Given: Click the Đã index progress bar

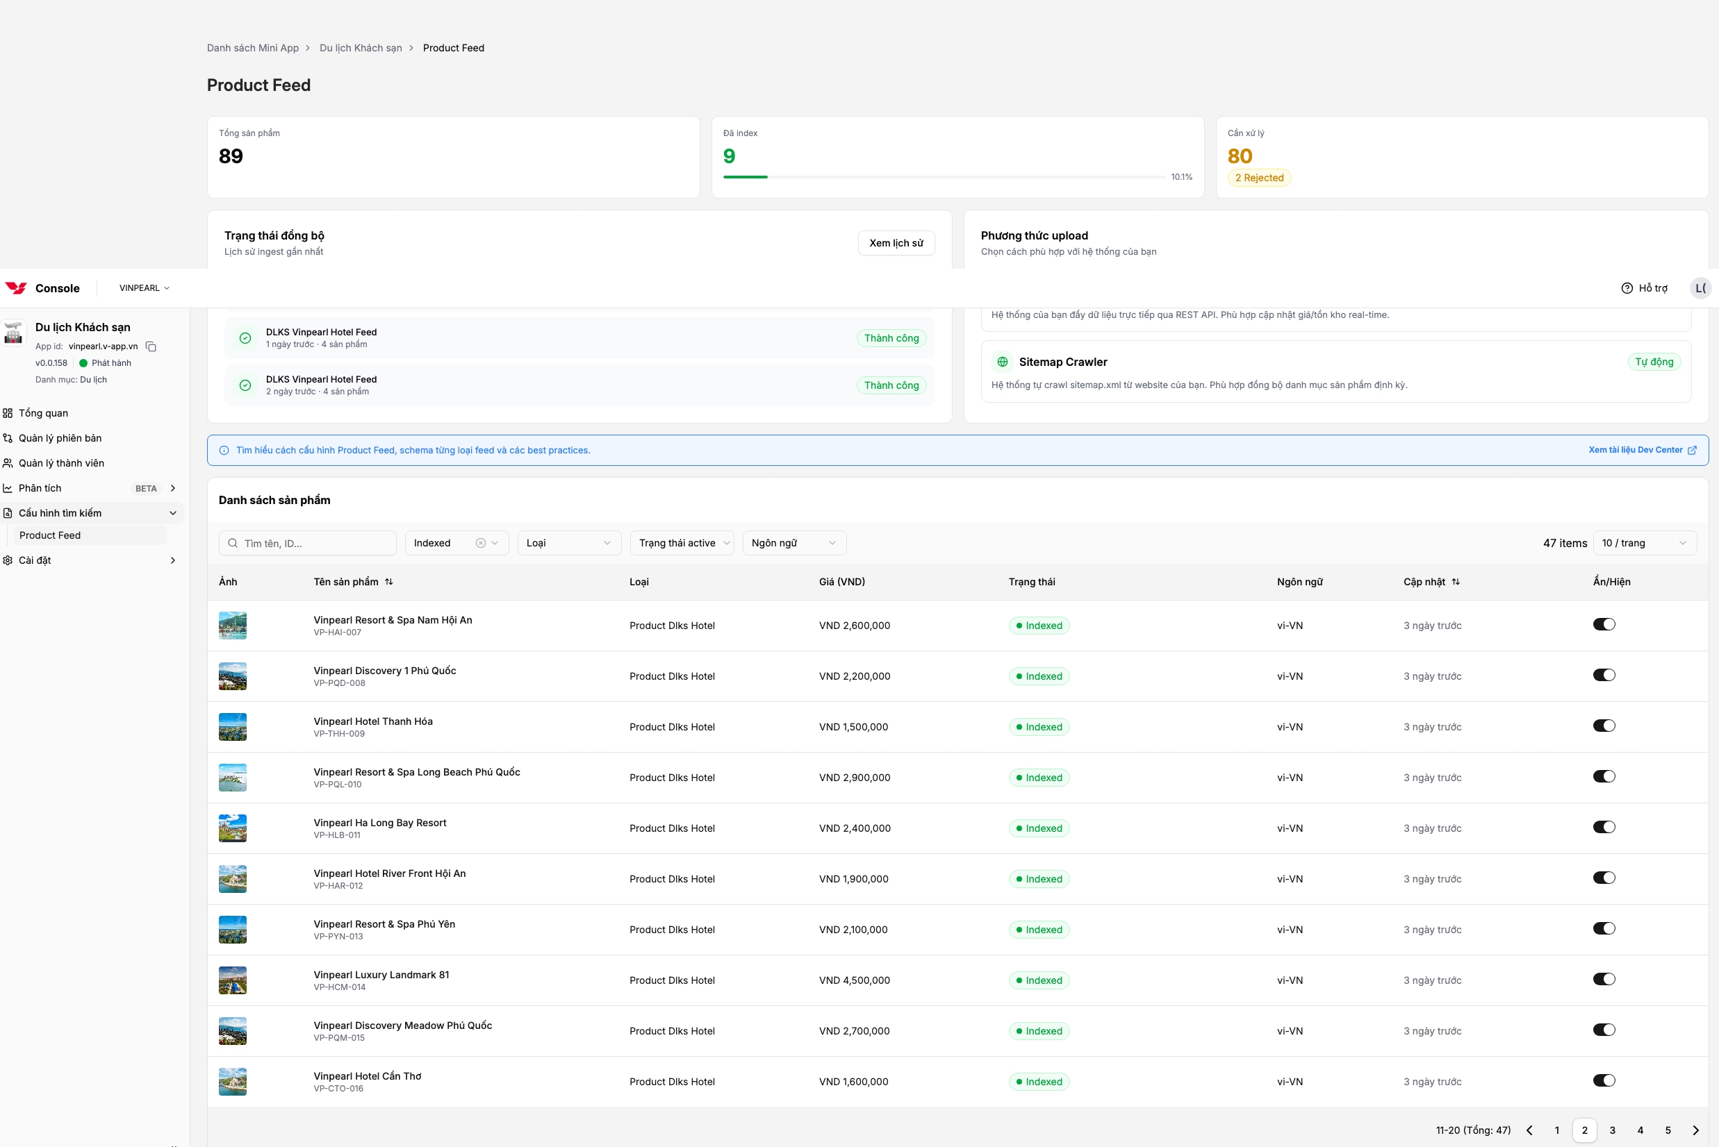Looking at the screenshot, I should tap(944, 177).
